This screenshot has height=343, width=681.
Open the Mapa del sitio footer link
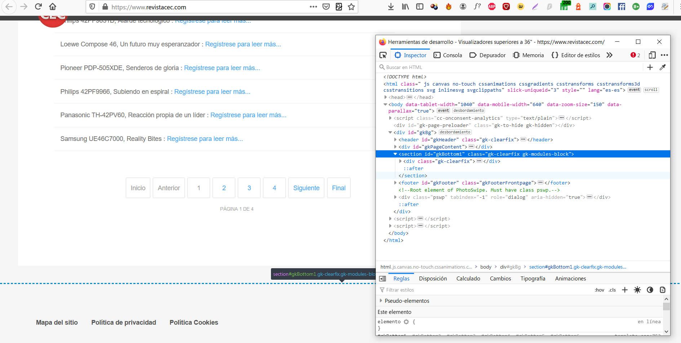[x=57, y=323]
